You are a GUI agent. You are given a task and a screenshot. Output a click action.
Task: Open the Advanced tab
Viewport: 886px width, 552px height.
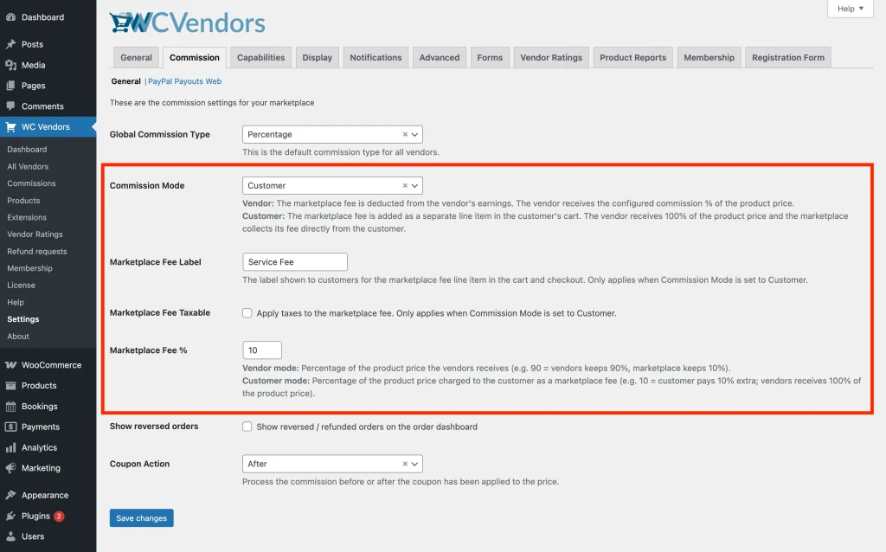point(440,58)
